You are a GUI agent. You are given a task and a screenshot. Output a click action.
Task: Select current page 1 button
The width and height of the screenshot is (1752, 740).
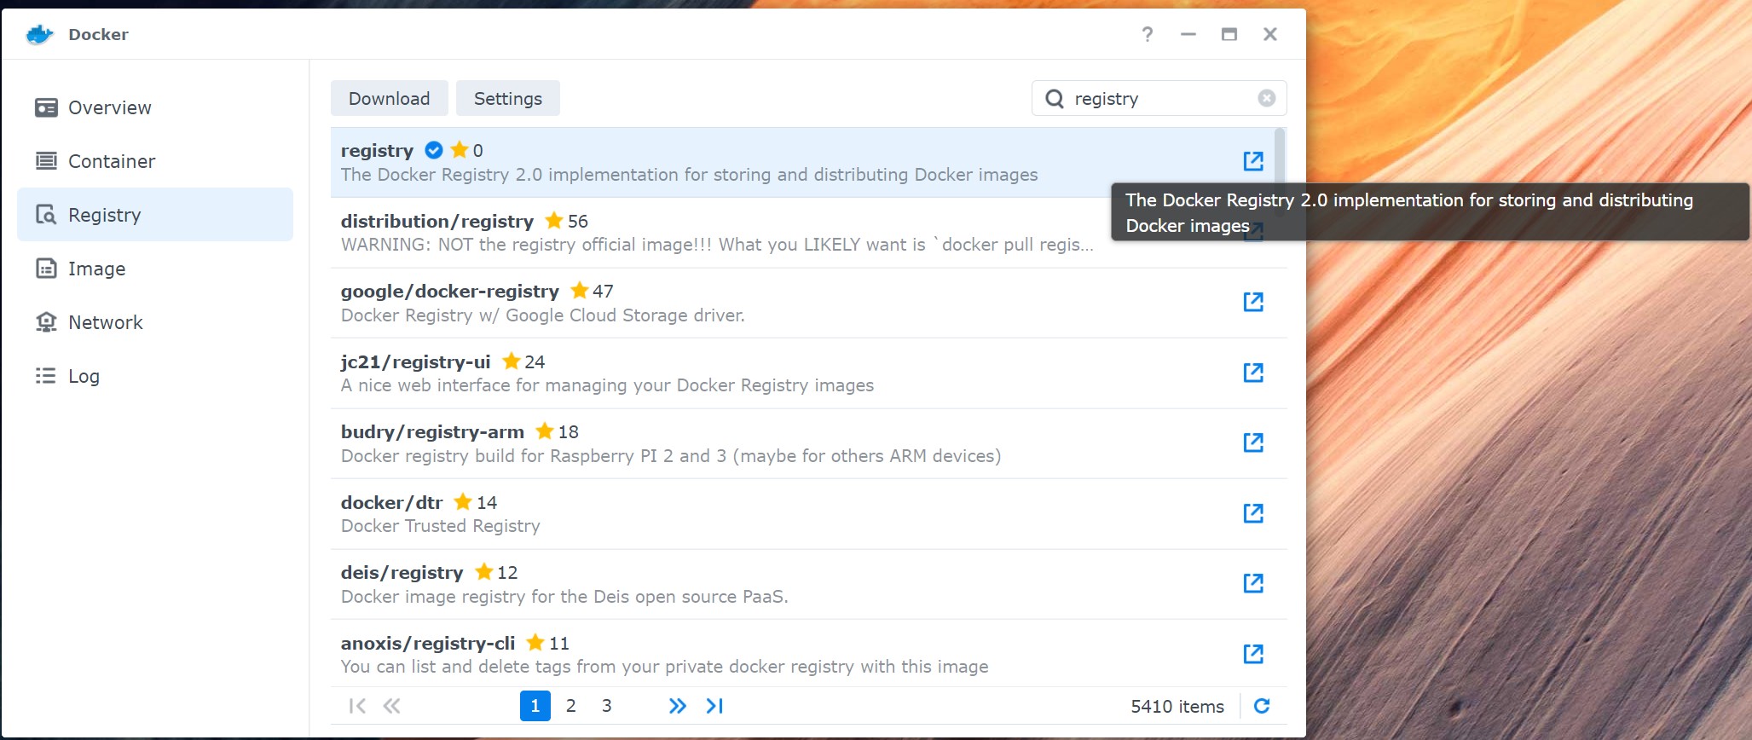click(x=535, y=706)
